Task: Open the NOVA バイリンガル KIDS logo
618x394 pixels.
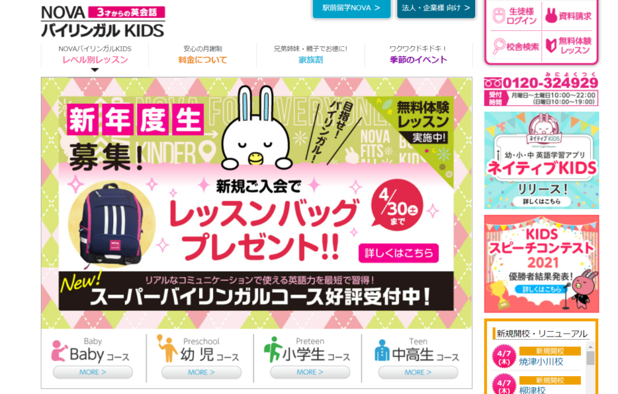Action: point(103,22)
